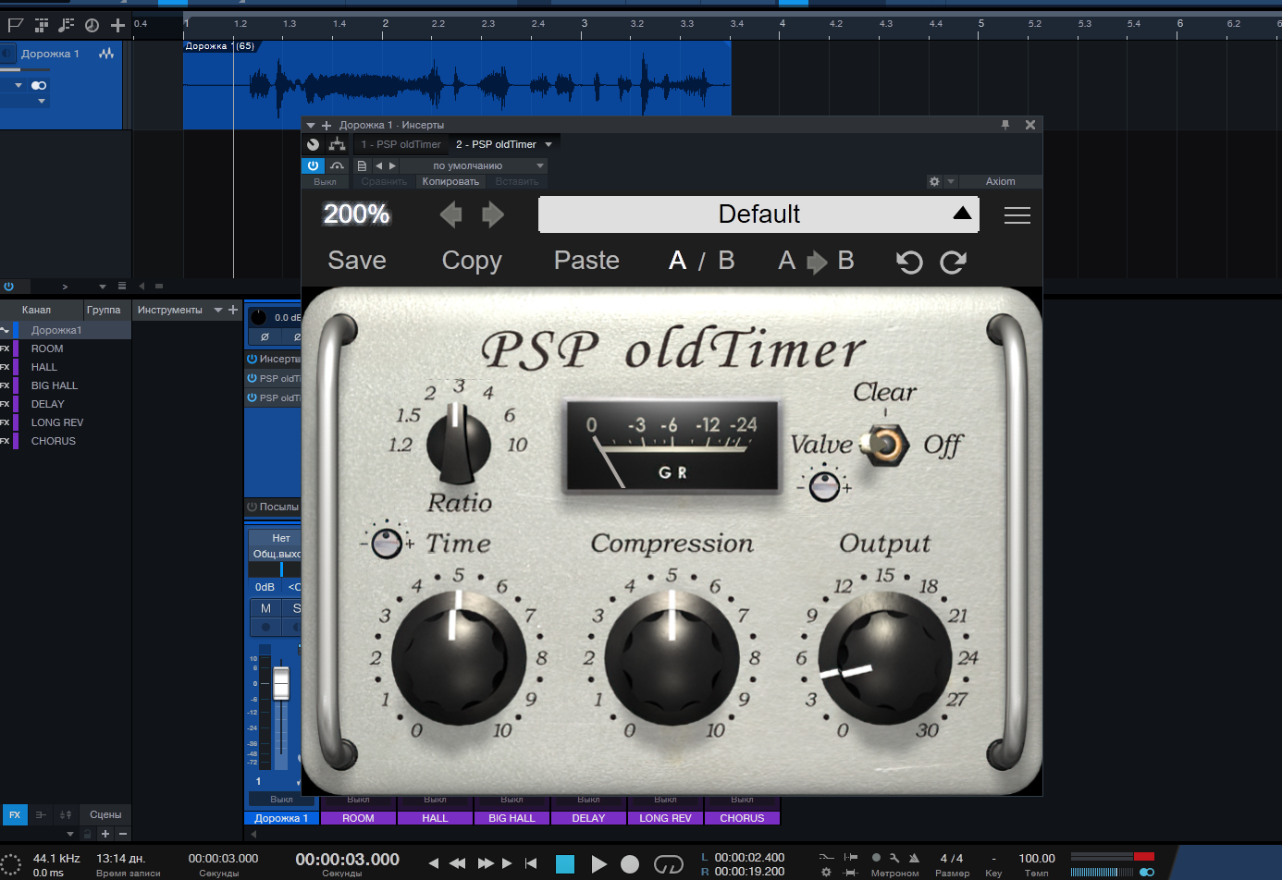Copy A settings to B
Image resolution: width=1282 pixels, height=880 pixels.
[816, 261]
